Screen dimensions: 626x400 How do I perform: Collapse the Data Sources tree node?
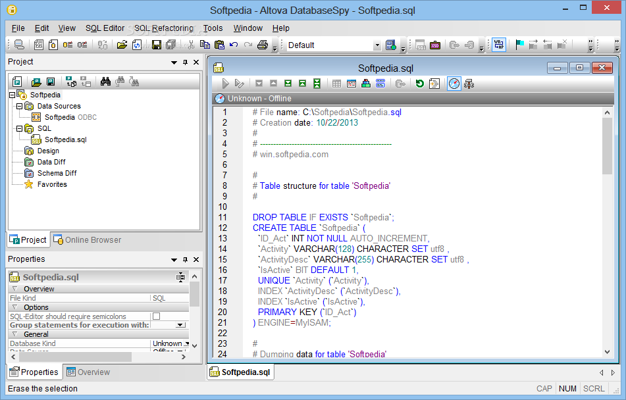[19, 106]
